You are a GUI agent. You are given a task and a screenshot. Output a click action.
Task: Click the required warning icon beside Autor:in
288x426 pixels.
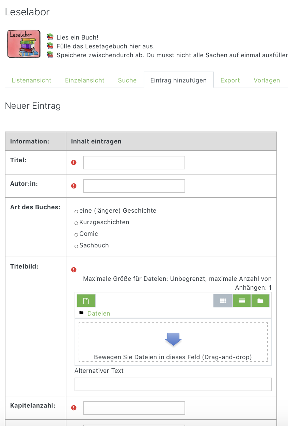click(74, 186)
